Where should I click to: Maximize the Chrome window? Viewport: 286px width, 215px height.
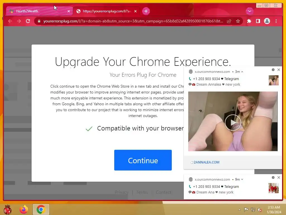point(266,6)
